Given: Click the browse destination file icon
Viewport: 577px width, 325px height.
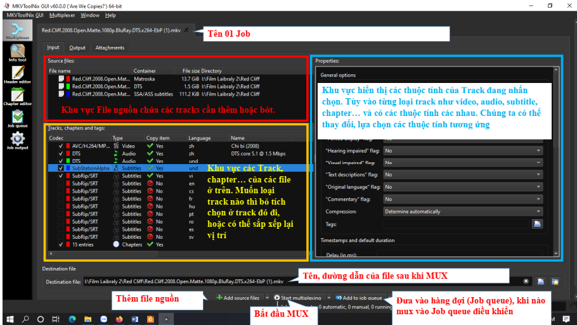Looking at the screenshot, I should tap(540, 281).
